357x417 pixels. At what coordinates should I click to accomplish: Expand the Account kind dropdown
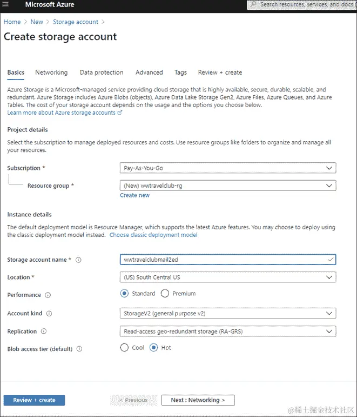tap(228, 313)
